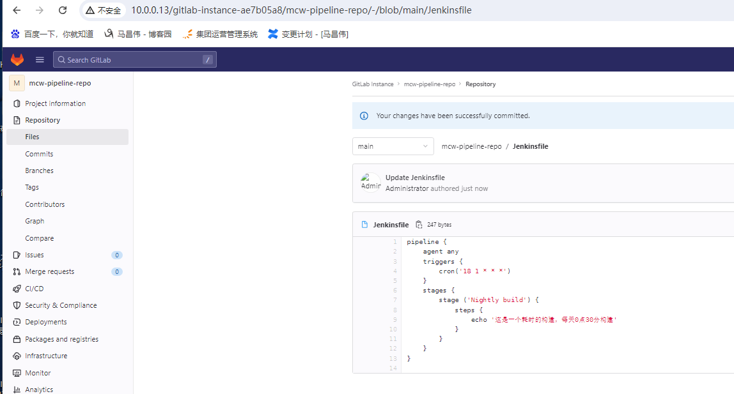Click the Project information icon
This screenshot has height=394, width=734.
point(17,103)
